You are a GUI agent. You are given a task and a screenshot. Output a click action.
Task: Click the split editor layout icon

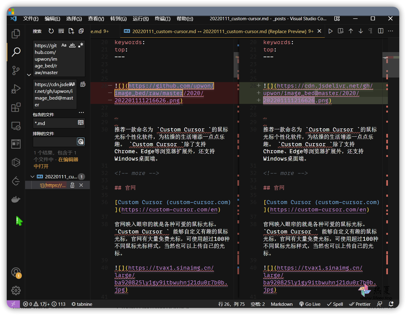(381, 31)
